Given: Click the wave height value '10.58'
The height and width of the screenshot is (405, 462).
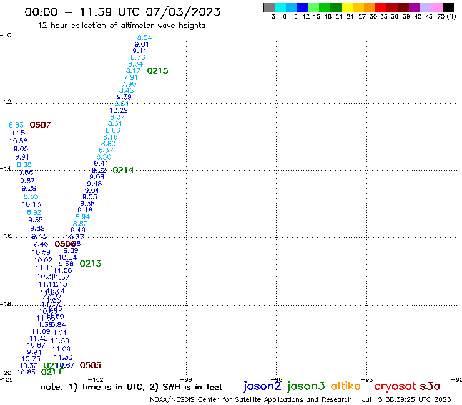Looking at the screenshot, I should [x=18, y=141].
